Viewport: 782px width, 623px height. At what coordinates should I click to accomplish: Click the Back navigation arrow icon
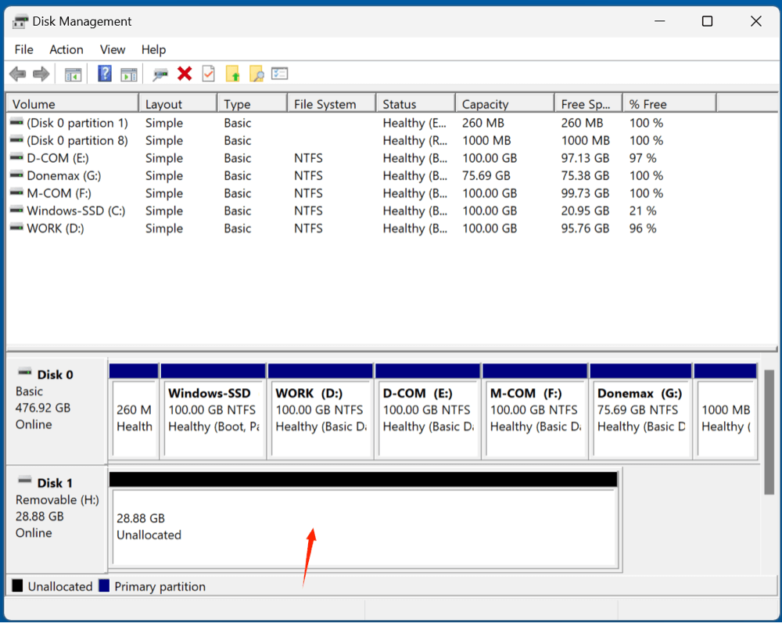pyautogui.click(x=17, y=74)
